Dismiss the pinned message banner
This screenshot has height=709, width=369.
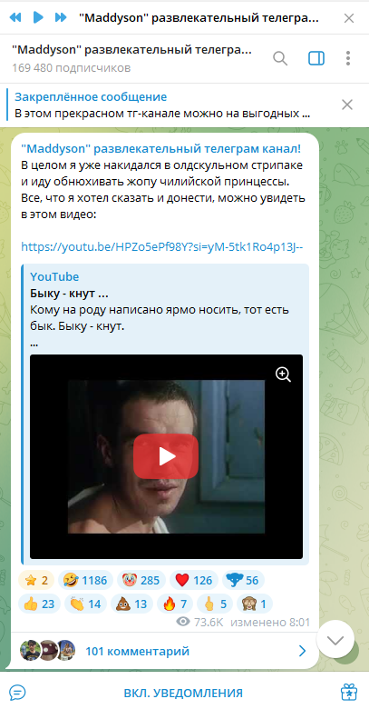click(347, 105)
